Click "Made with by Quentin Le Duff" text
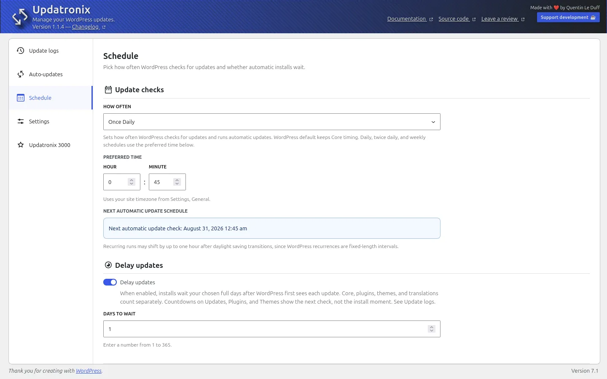 (x=565, y=8)
